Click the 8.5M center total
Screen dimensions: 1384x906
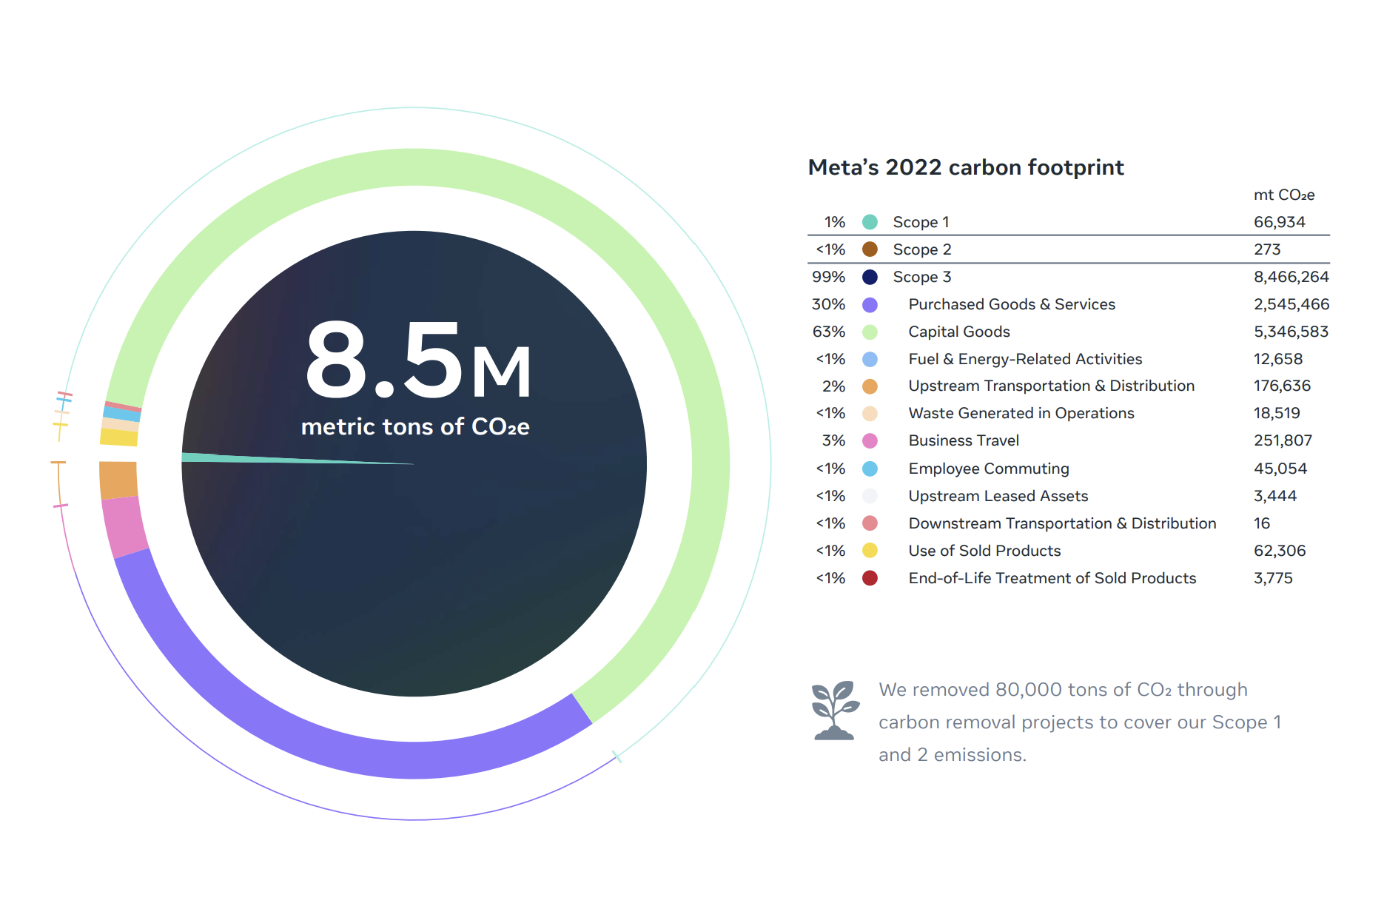pos(418,360)
